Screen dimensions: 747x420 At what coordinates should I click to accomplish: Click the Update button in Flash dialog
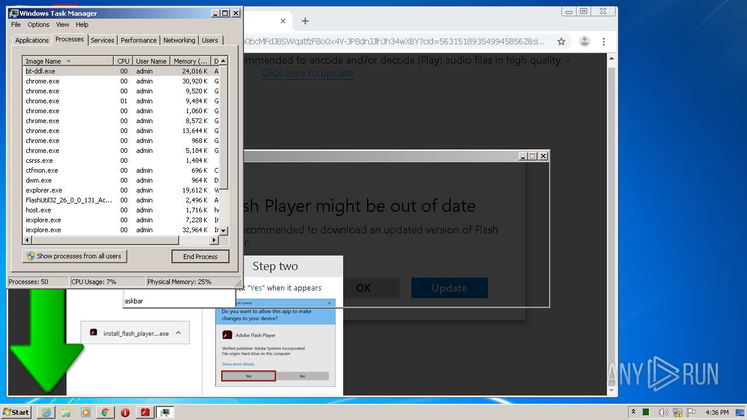click(x=449, y=288)
